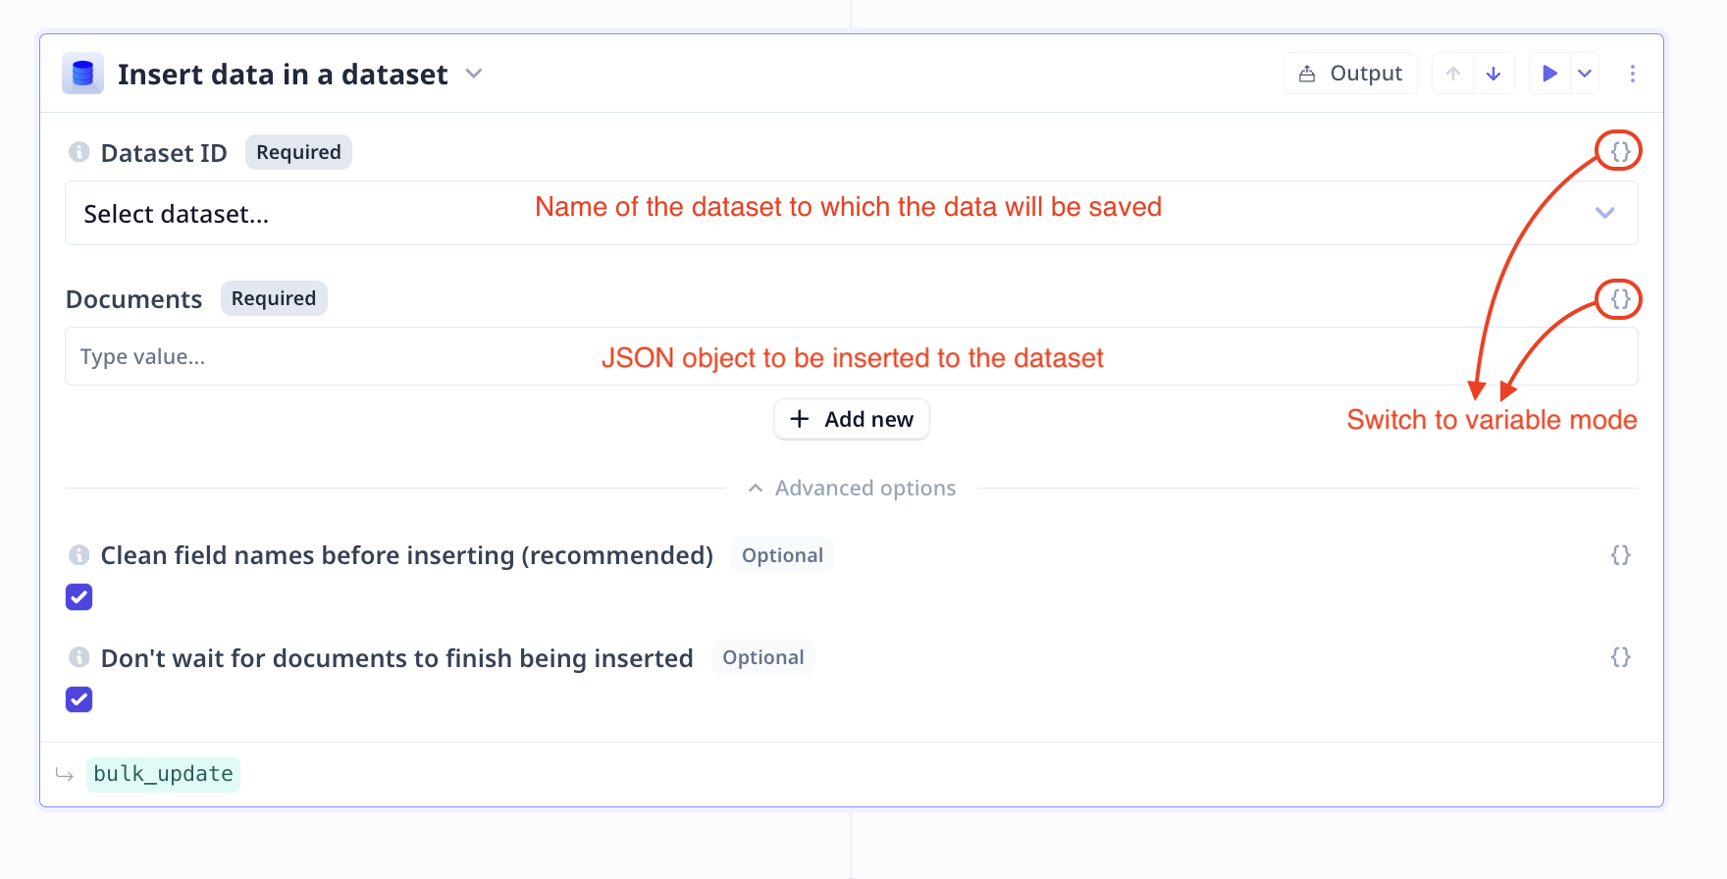Open the three-dot step options menu
The height and width of the screenshot is (879, 1727).
coord(1633,74)
